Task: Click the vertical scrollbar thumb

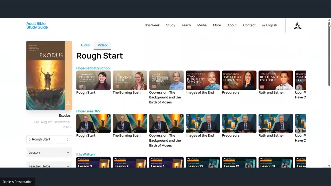Action: 329,54
